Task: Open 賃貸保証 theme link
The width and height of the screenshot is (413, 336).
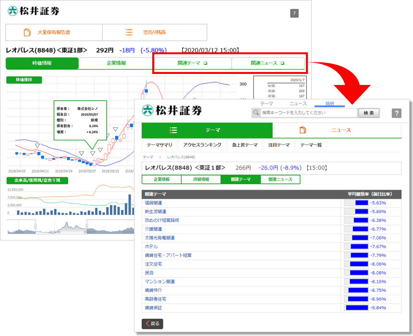Action: coord(153,308)
